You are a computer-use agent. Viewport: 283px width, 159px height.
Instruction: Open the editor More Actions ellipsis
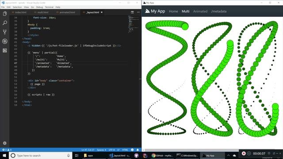coord(138,12)
